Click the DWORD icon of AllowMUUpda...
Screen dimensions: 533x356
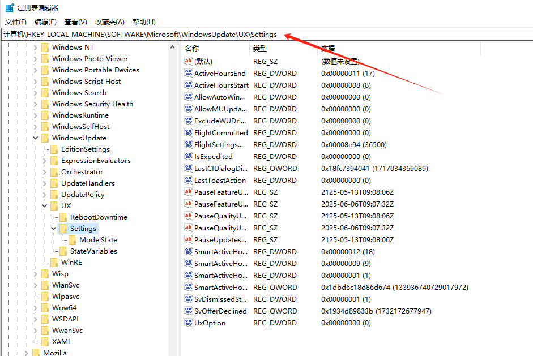pyautogui.click(x=188, y=109)
